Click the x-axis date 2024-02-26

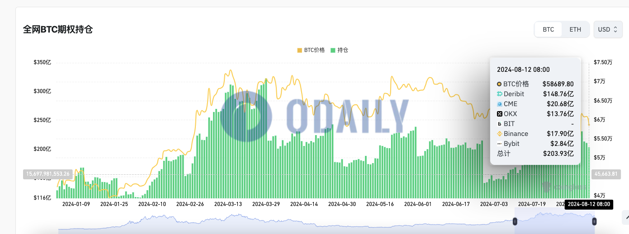coord(190,204)
